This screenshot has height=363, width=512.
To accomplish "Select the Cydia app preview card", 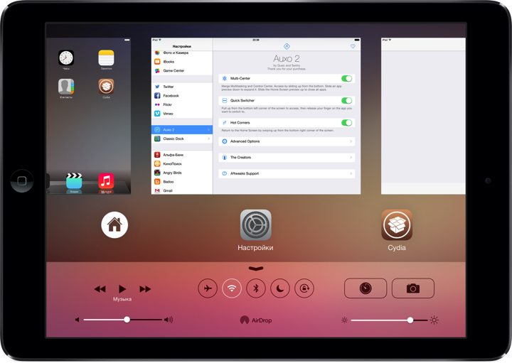I will (423, 116).
